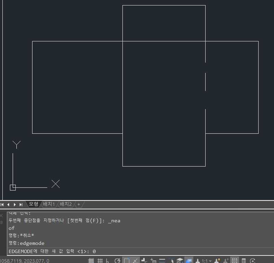Click the calculator-style icon in status bar
The image size is (274, 263).
click(x=244, y=261)
